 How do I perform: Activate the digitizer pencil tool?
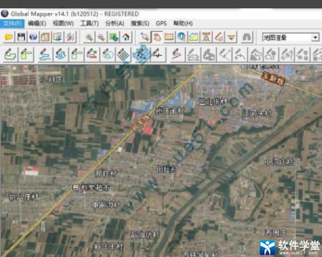[218, 37]
